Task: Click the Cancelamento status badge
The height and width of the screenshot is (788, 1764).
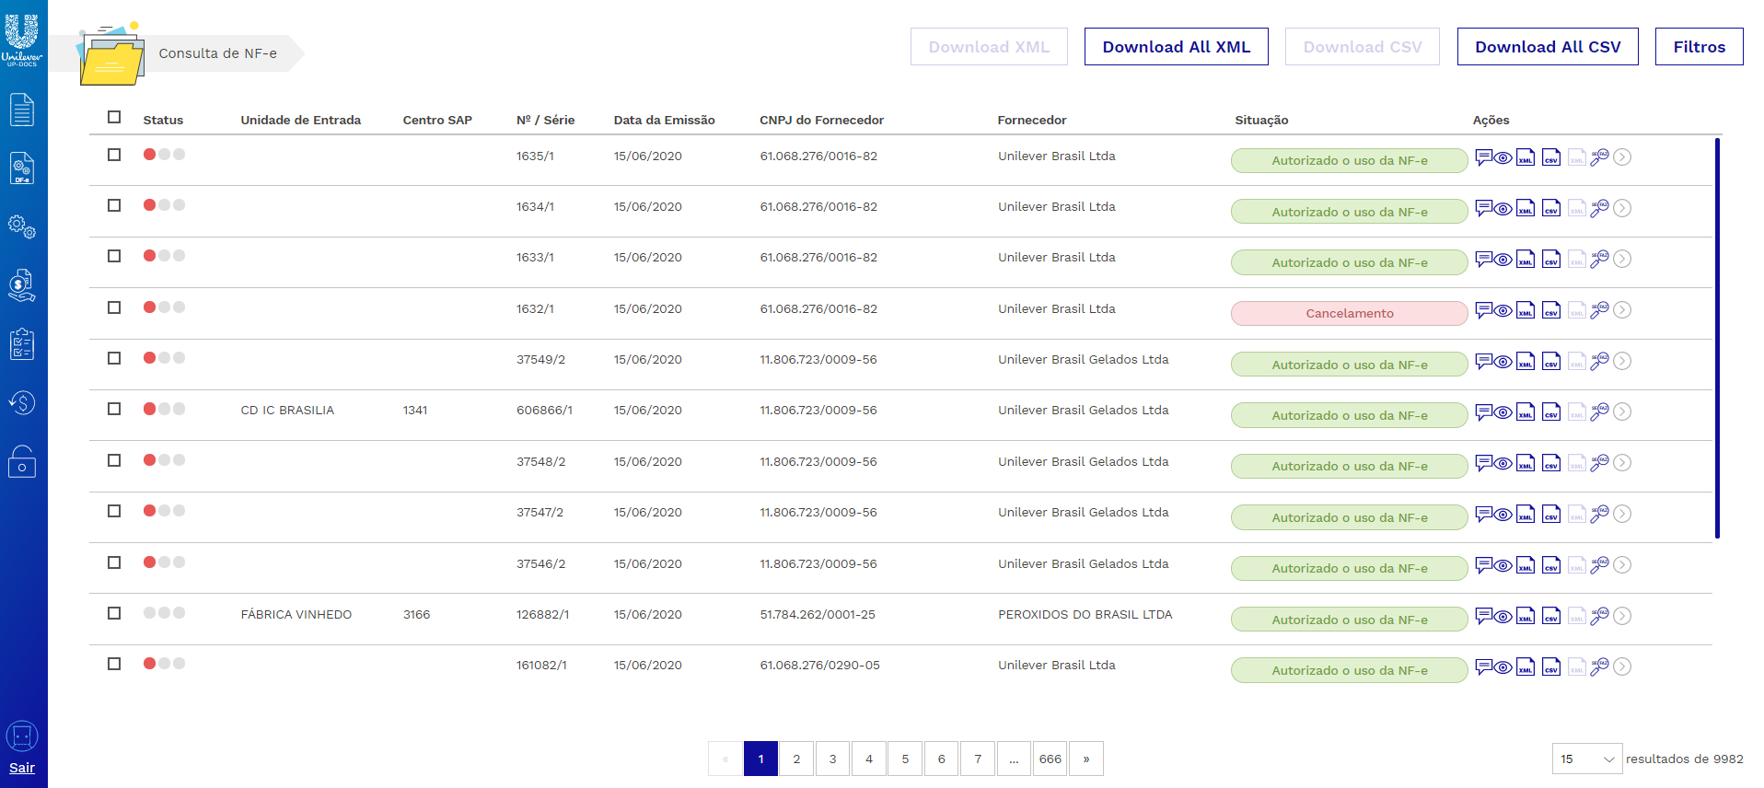Action: point(1350,313)
